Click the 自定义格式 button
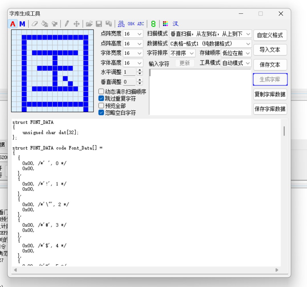Viewport: 307px width, 287px height. [270, 35]
